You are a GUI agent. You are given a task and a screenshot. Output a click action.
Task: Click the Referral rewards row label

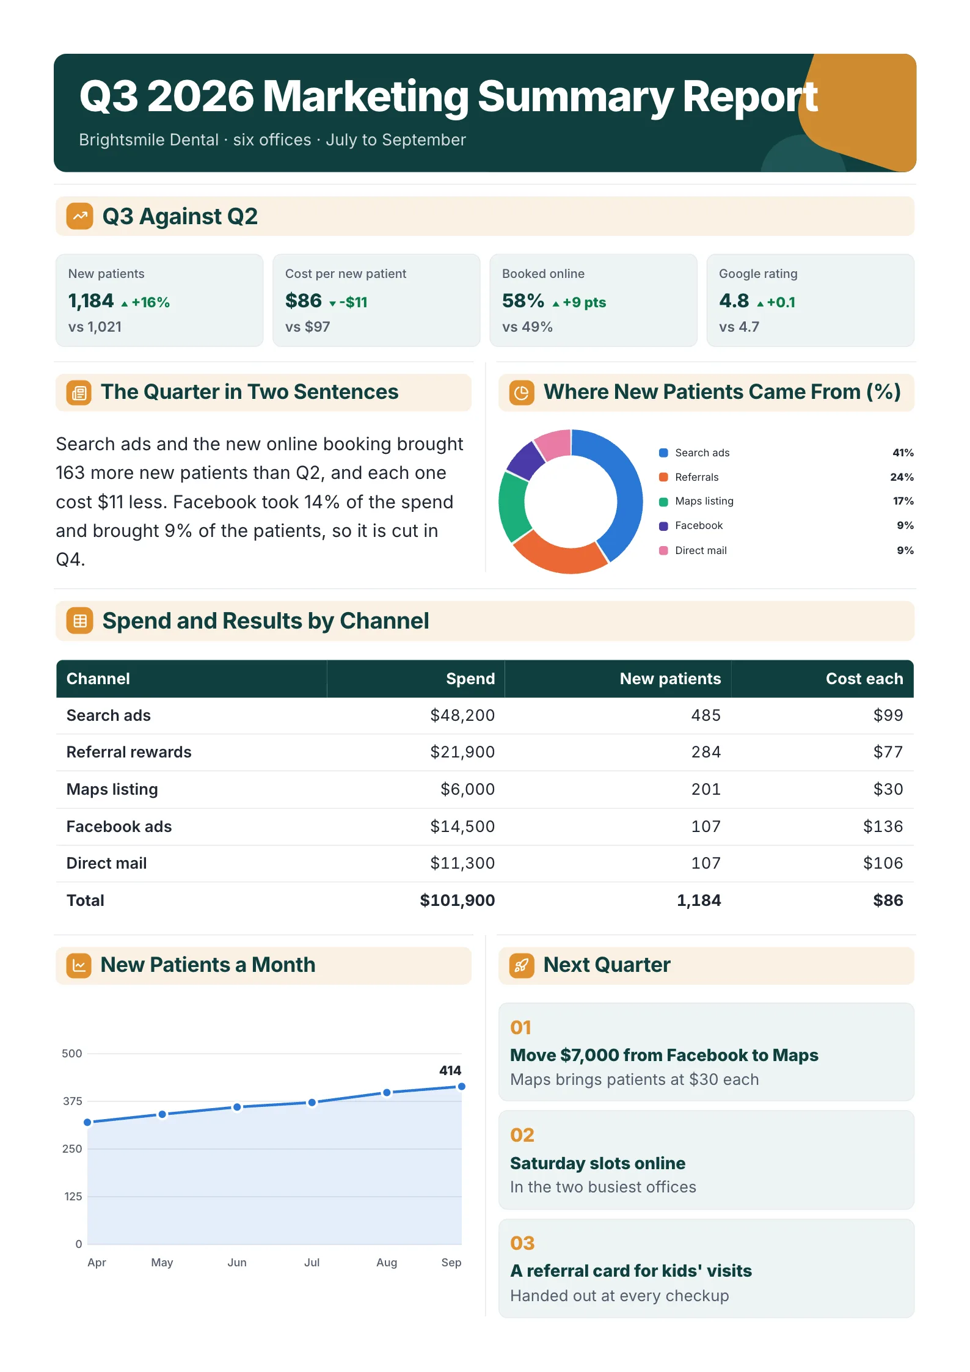129,752
